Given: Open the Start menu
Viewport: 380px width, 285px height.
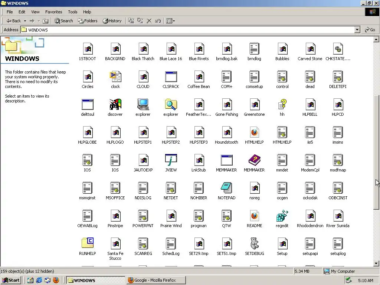Looking at the screenshot, I should pos(11,280).
